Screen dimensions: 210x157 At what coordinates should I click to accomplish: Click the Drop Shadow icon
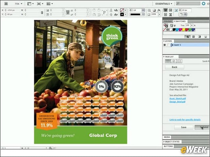pos(154,10)
